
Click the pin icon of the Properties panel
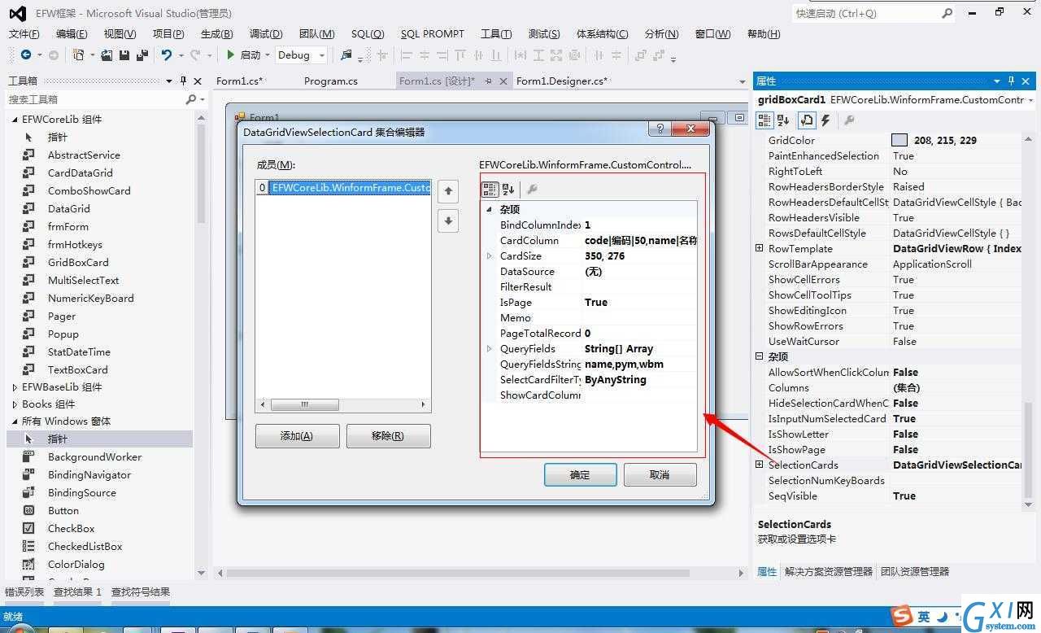coord(1011,81)
